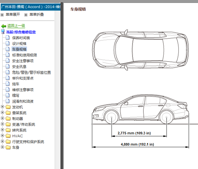Open the 润滑剂和油液 page

tap(23, 101)
